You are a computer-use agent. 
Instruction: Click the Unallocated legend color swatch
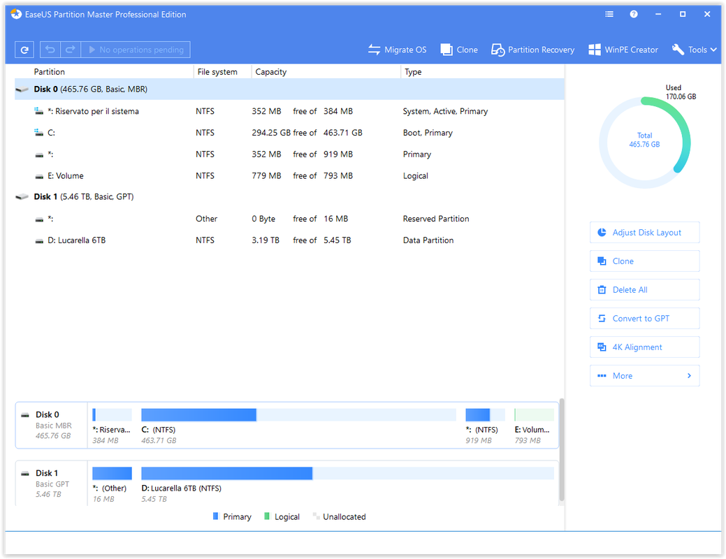[316, 516]
